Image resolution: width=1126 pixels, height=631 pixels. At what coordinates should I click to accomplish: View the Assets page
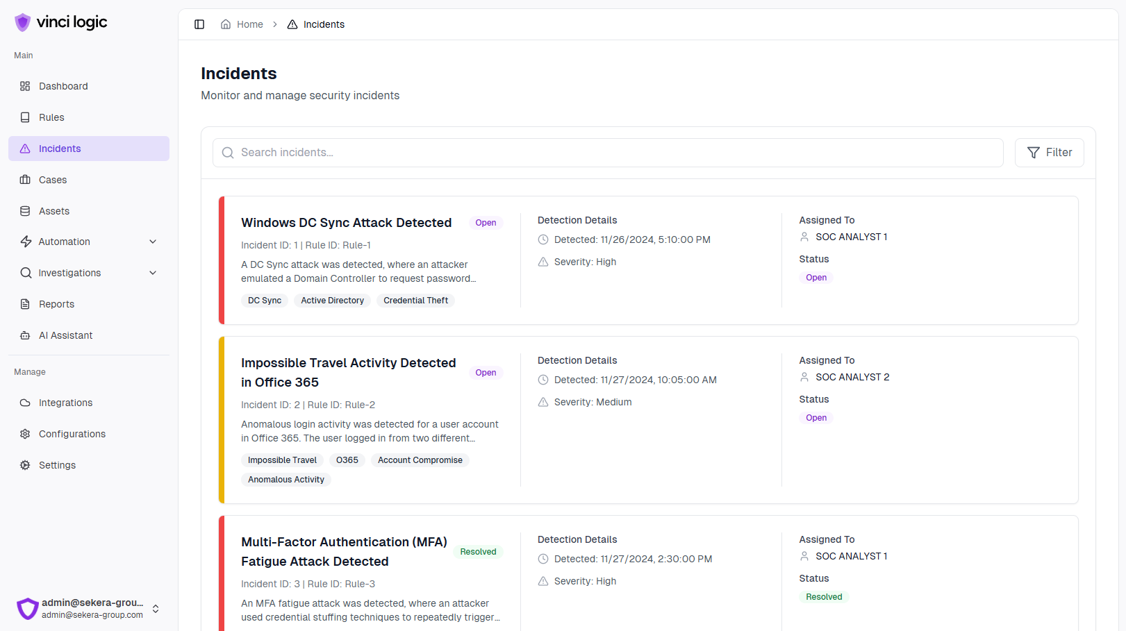(53, 210)
